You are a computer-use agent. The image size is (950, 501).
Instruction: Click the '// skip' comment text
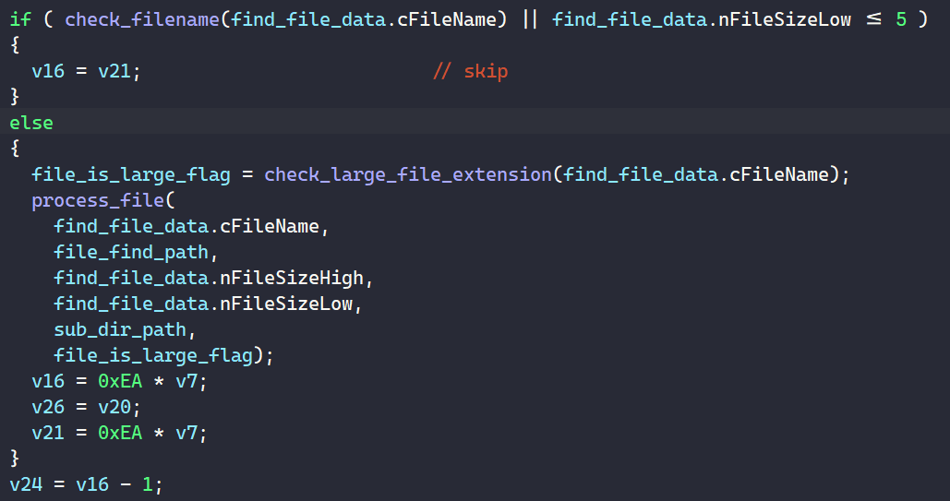[x=470, y=71]
